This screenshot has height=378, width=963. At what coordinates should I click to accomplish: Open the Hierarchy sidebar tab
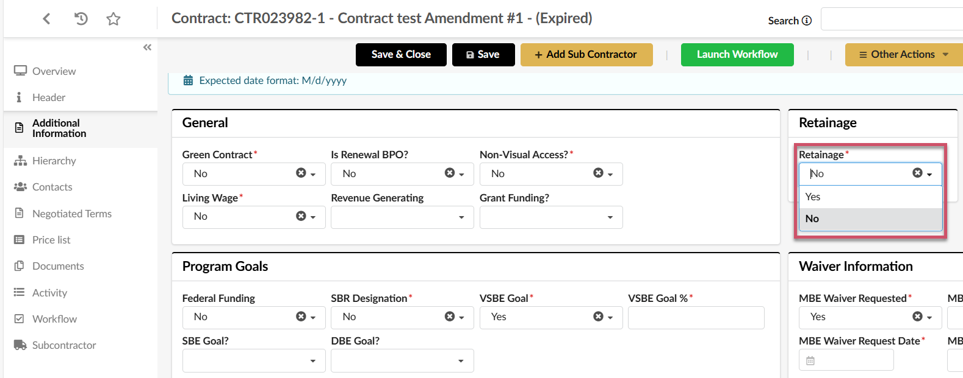[54, 161]
